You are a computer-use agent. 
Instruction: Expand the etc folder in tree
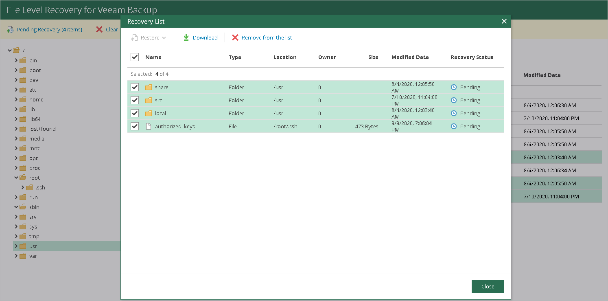[16, 90]
